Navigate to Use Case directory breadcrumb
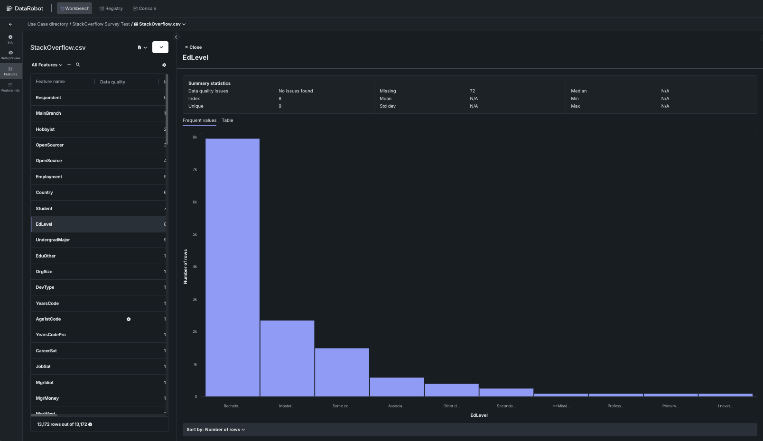The width and height of the screenshot is (763, 441). click(x=47, y=24)
